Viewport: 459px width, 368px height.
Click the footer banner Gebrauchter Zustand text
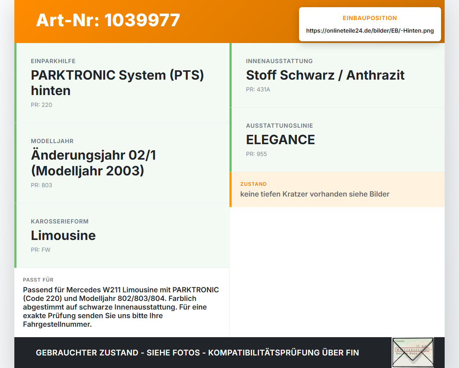(197, 353)
